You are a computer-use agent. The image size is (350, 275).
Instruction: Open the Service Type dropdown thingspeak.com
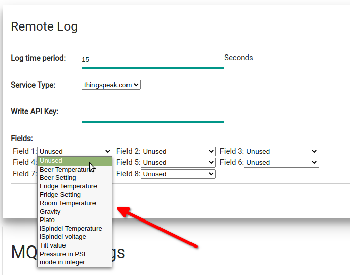pyautogui.click(x=111, y=85)
